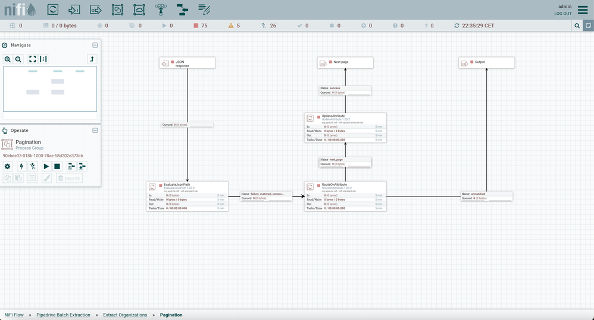
Task: Navigate to NiFi Flow breadcrumb
Action: (x=14, y=315)
